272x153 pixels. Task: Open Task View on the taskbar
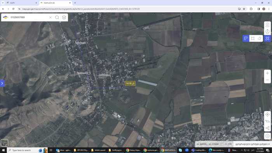[x=51, y=150]
